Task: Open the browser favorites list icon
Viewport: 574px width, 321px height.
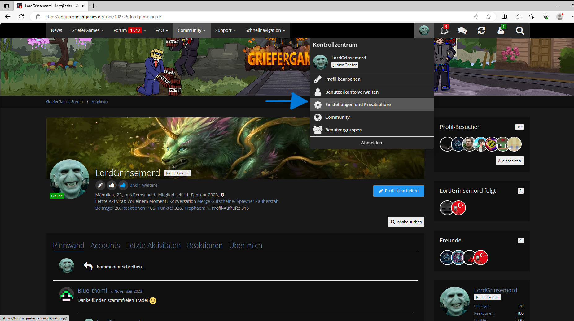Action: point(518,17)
